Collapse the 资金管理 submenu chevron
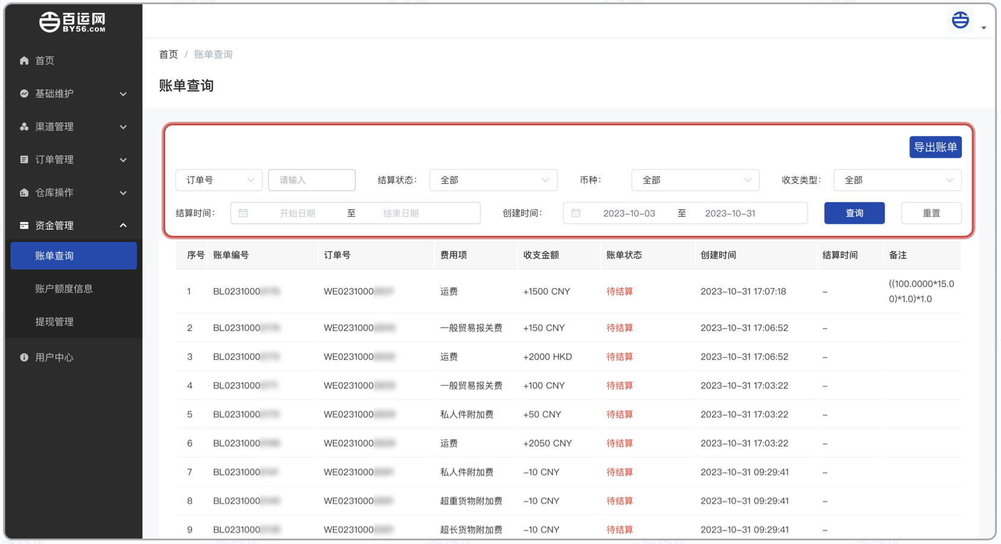Screen dimensions: 1001x544 tap(123, 225)
